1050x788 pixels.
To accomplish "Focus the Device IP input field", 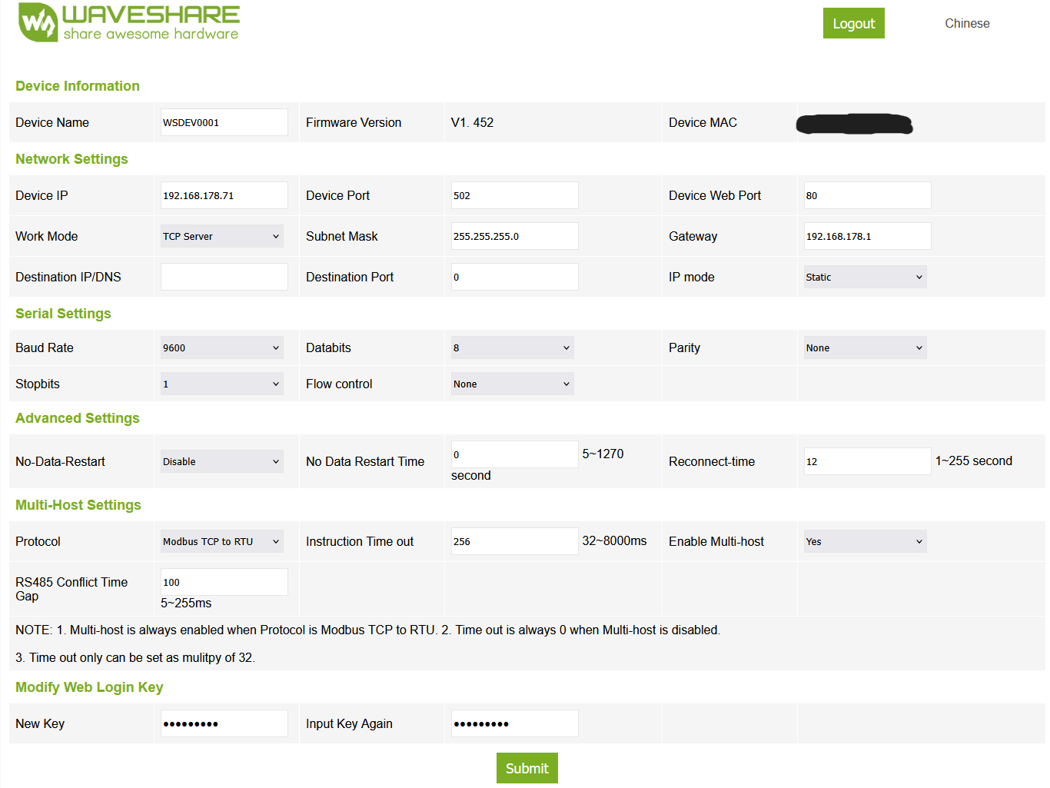I will 224,195.
